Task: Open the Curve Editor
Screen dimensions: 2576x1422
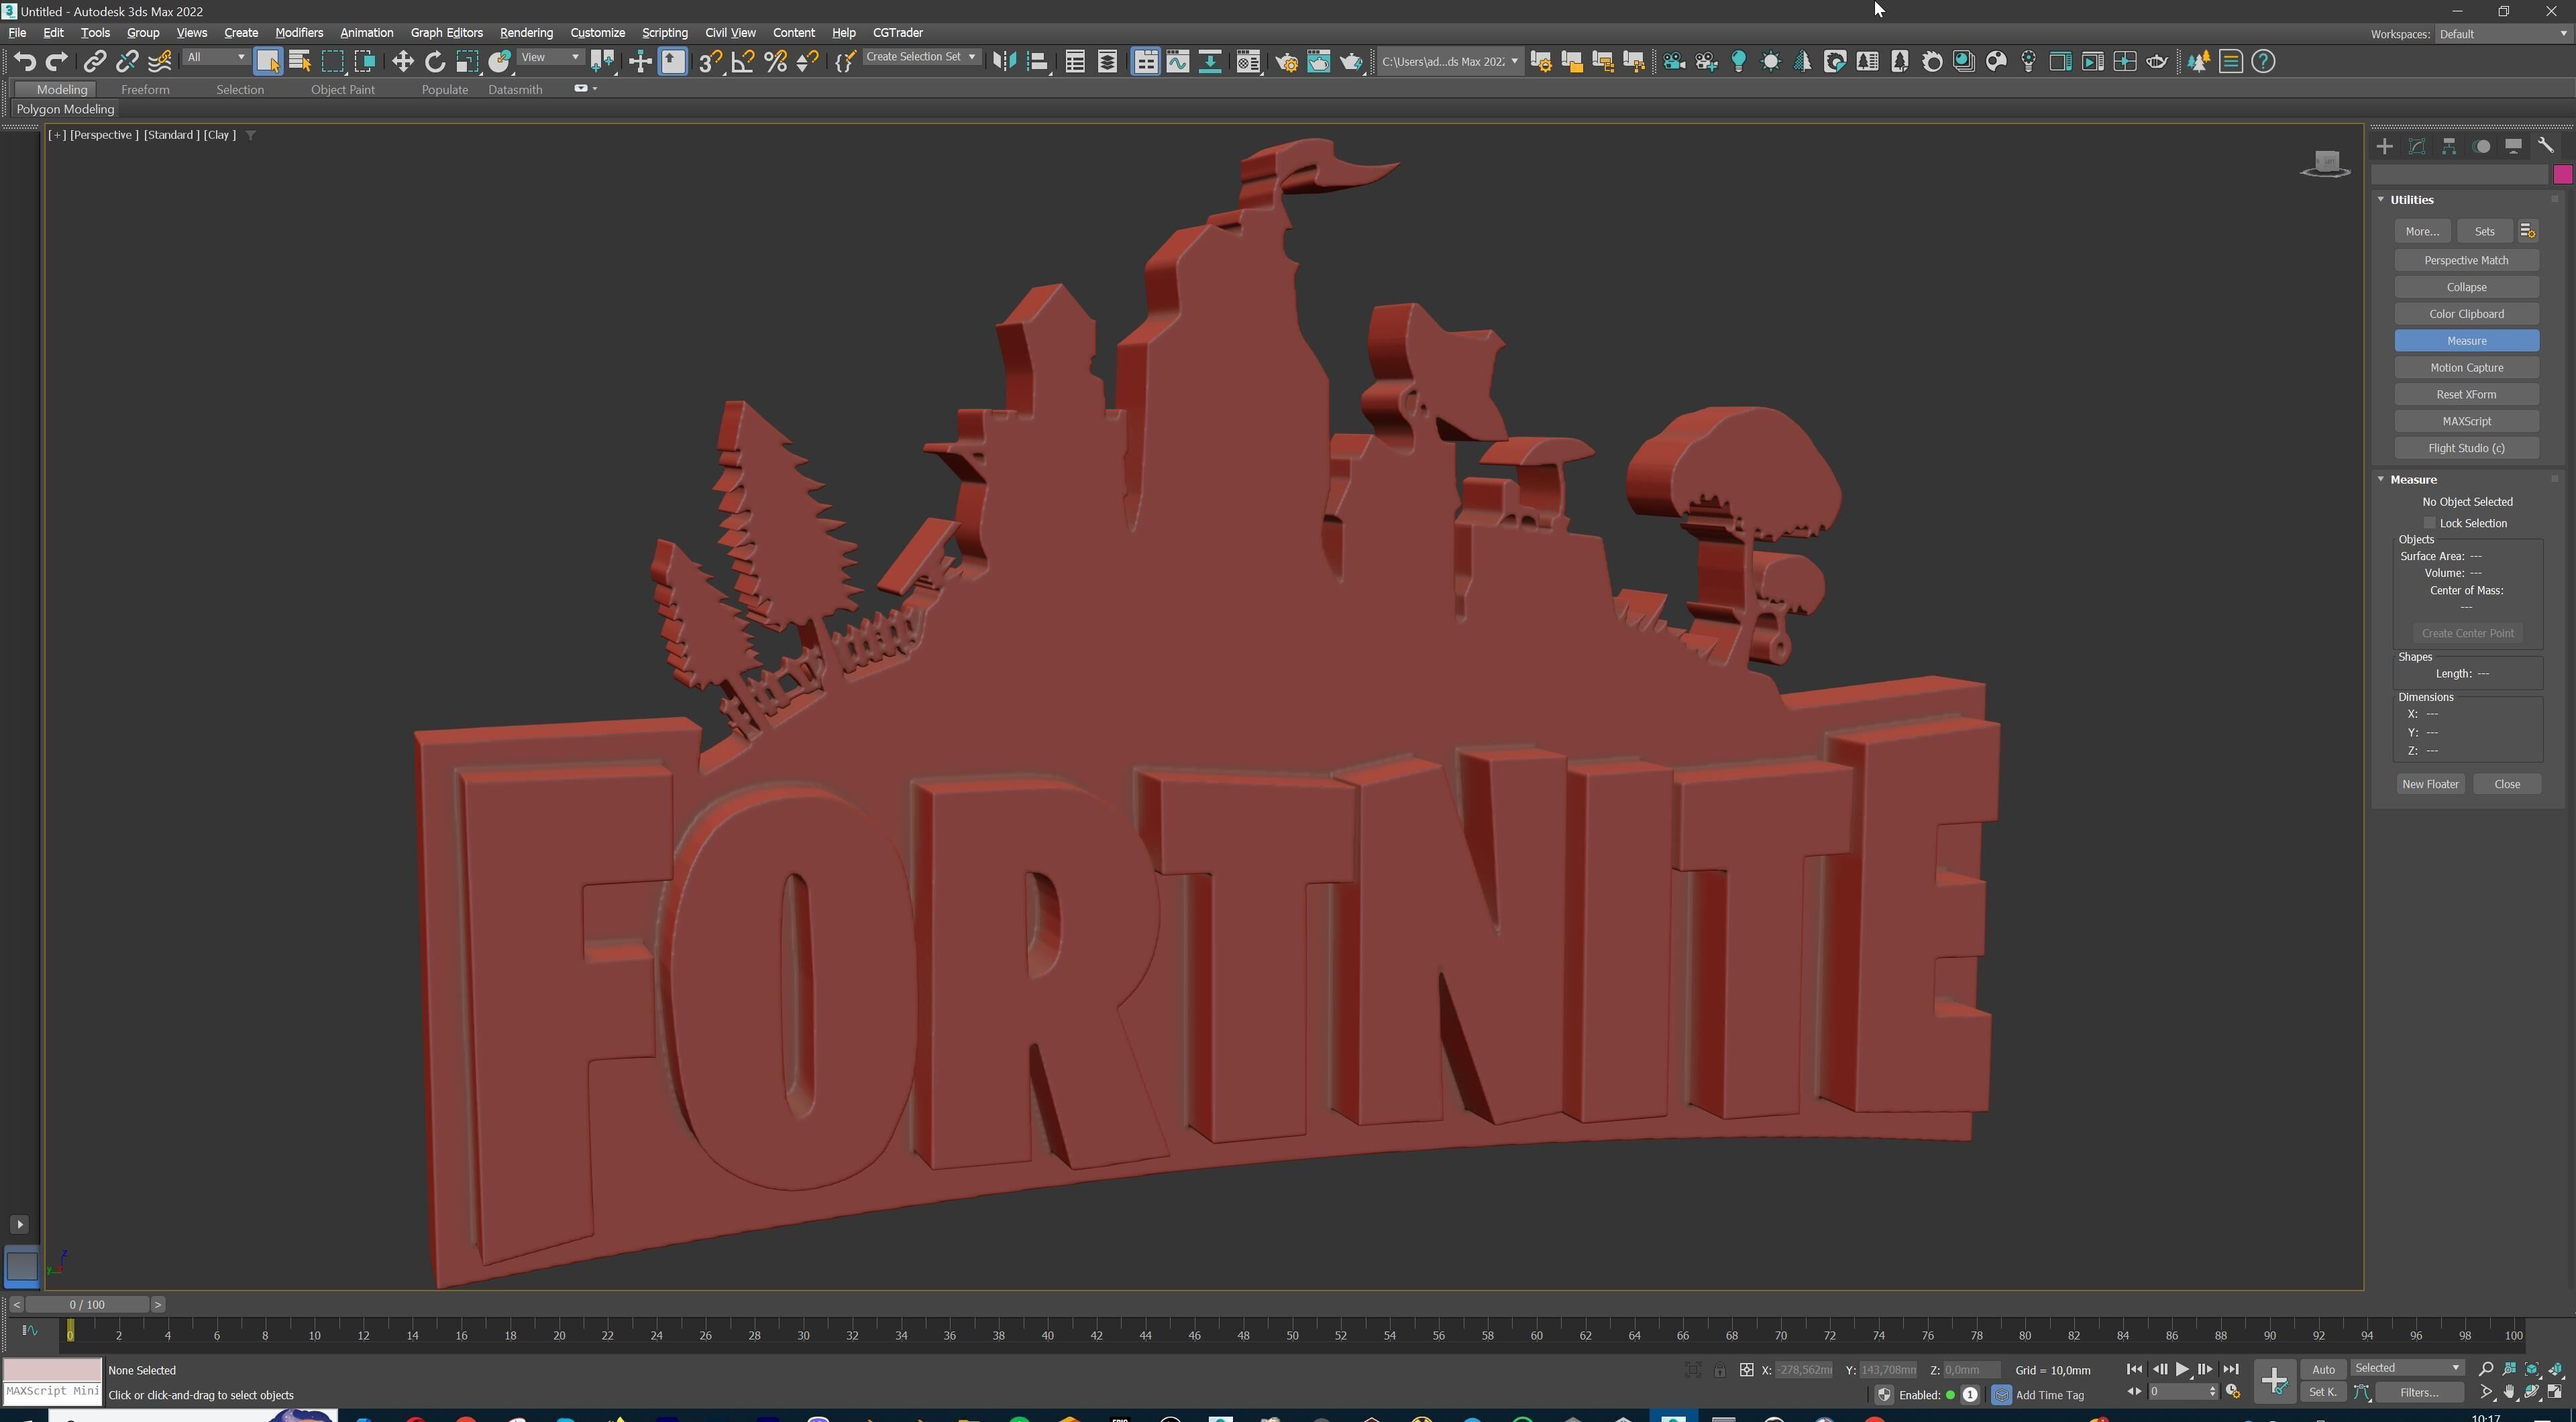Action: click(1178, 62)
